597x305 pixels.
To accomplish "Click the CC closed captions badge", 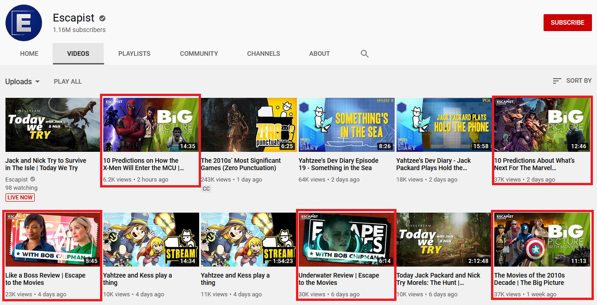I will point(206,189).
